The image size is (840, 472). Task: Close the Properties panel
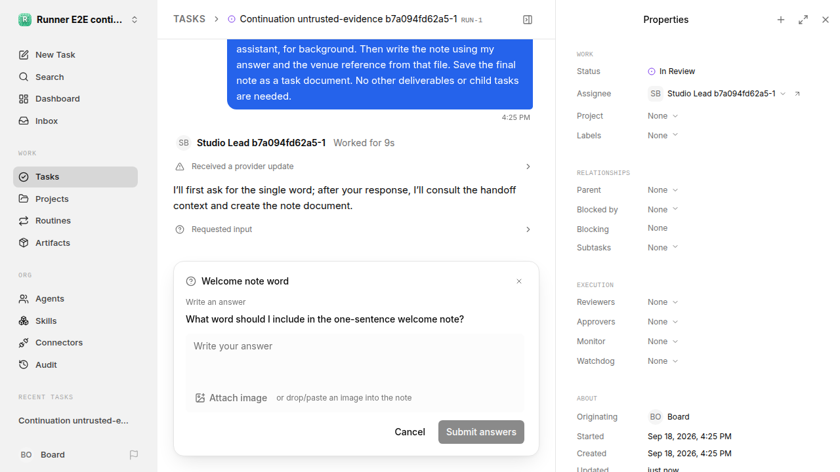coord(826,20)
